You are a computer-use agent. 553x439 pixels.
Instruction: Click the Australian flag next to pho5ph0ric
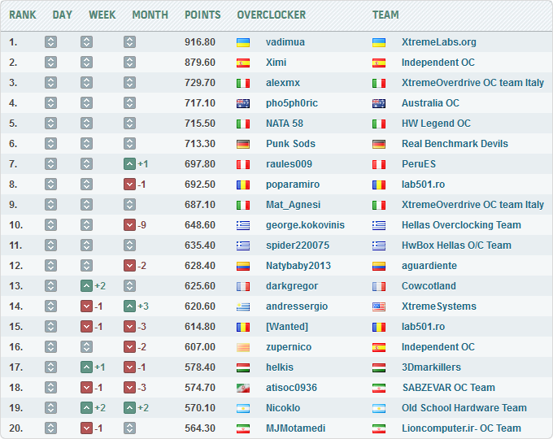pyautogui.click(x=242, y=103)
